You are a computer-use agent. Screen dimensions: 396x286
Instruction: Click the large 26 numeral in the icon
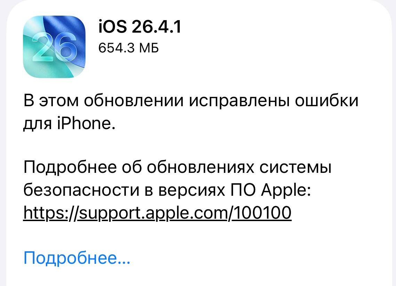pos(54,47)
